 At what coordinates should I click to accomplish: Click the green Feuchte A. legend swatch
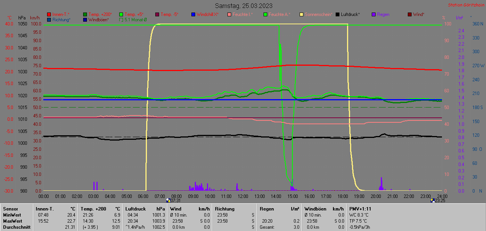click(265, 14)
